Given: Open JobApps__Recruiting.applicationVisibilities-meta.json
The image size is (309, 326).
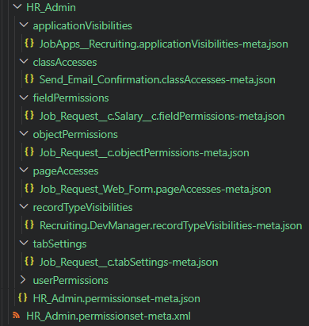Looking at the screenshot, I should 164,44.
